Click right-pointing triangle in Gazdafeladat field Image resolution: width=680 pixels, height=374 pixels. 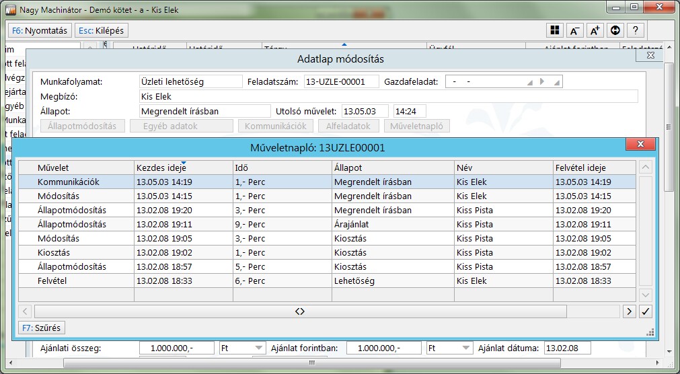click(x=542, y=81)
